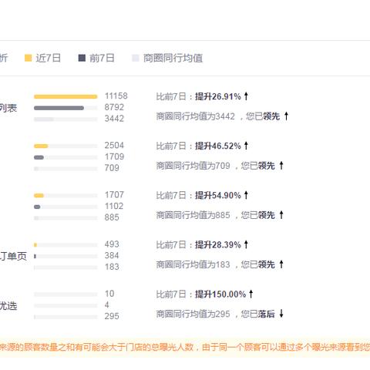
Task: Click the yellow bar for 1707
Action: pyautogui.click(x=39, y=196)
